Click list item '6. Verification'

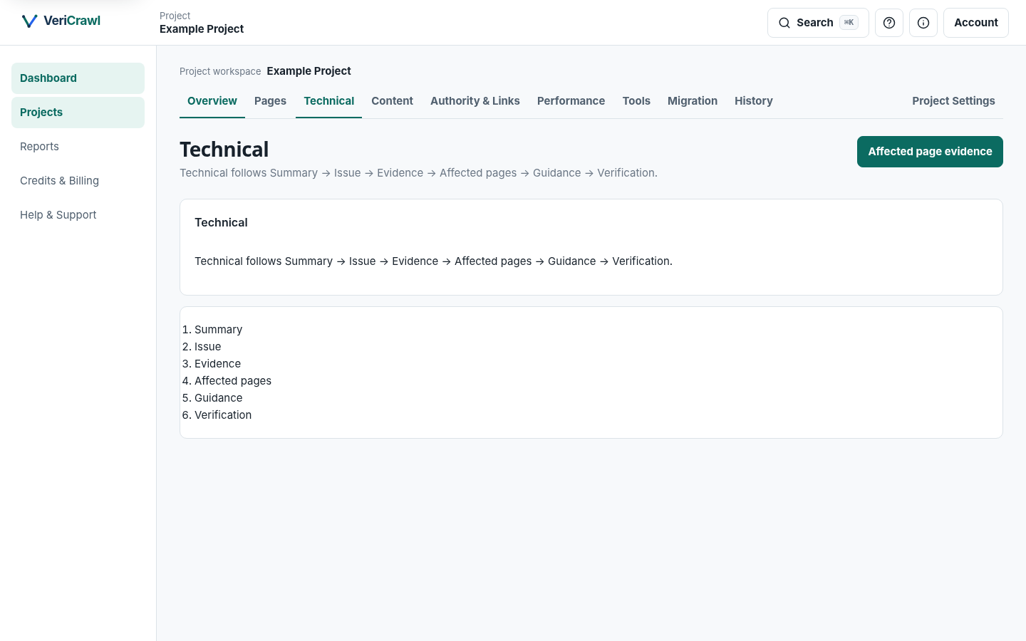pos(217,415)
